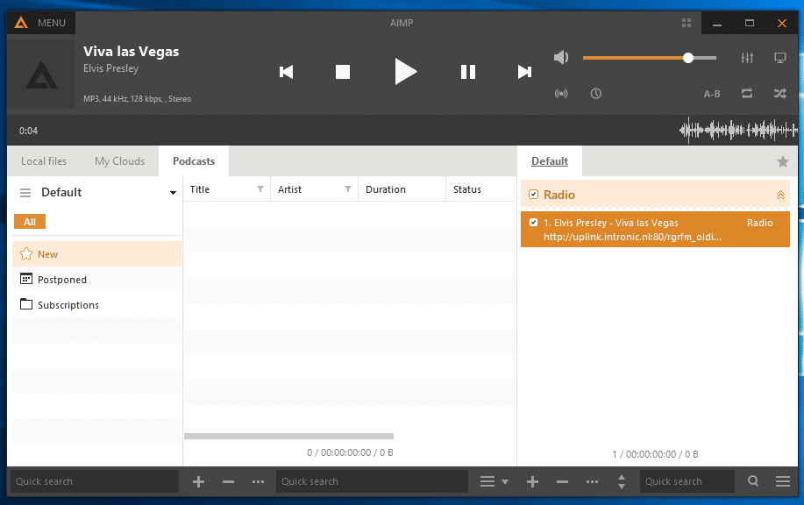Skip to the next track
The width and height of the screenshot is (804, 505).
(x=524, y=72)
